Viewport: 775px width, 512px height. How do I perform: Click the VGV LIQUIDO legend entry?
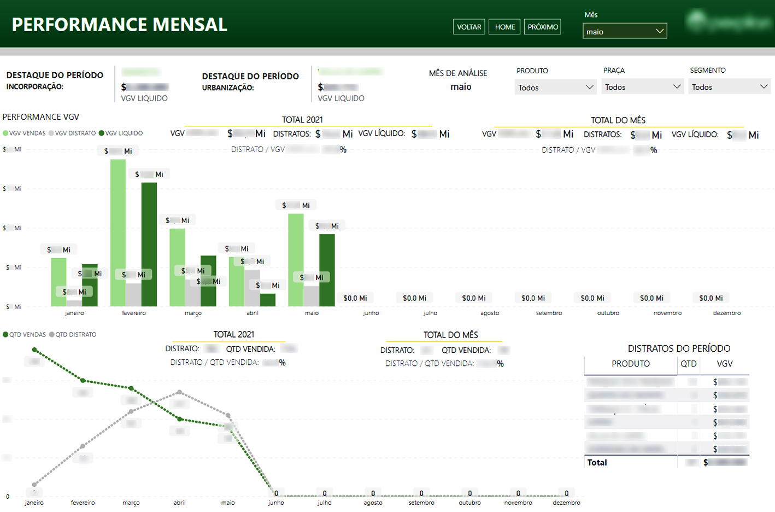tap(121, 133)
